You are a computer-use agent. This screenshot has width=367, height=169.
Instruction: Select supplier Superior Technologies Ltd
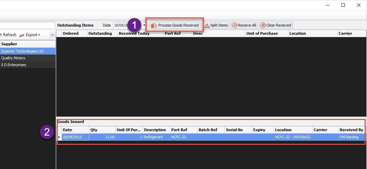[x=22, y=51]
